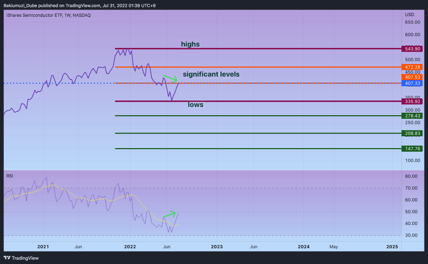Click the 2025 time axis label
Screen dimensions: 428x264
[392, 246]
